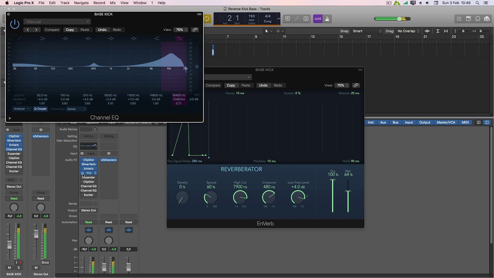The height and width of the screenshot is (278, 494).
Task: Click Redo in Channel EQ window
Action: tap(117, 30)
